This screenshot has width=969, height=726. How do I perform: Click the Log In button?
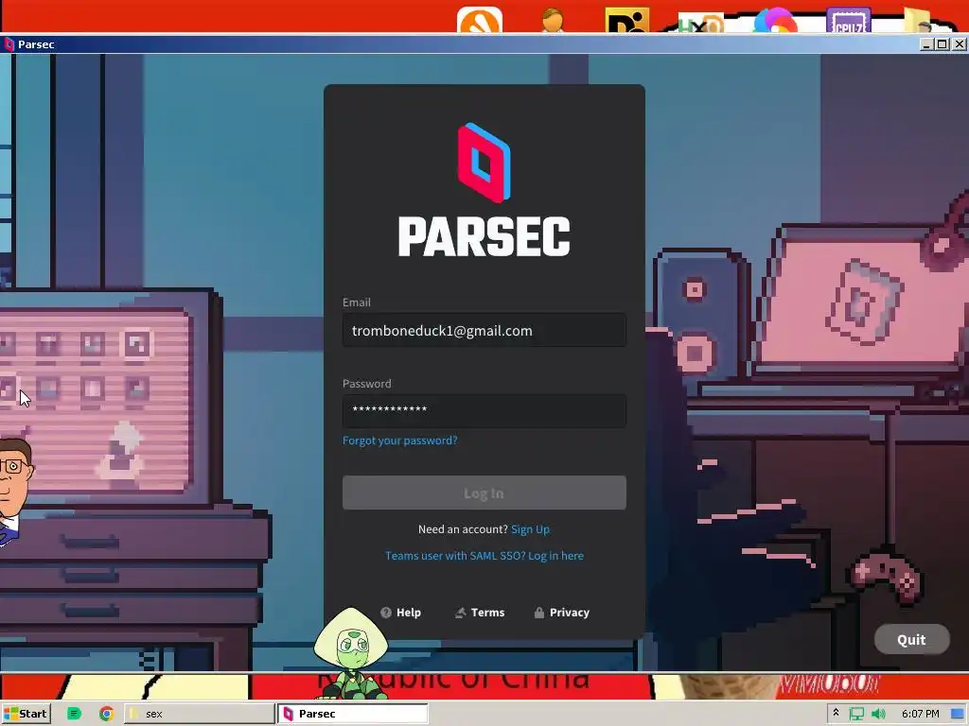pos(484,493)
